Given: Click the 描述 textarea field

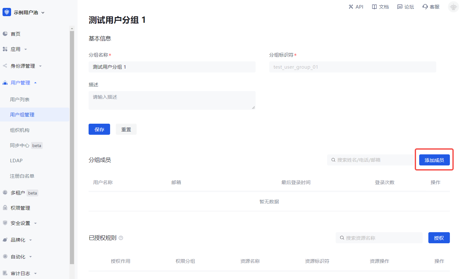Looking at the screenshot, I should point(172,100).
